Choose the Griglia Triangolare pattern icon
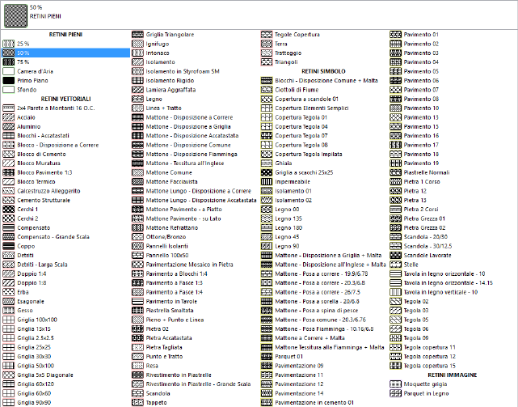This screenshot has width=518, height=407. click(x=137, y=35)
